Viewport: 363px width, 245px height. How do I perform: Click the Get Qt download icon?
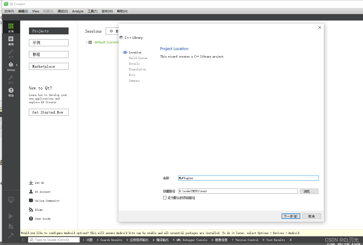31,183
